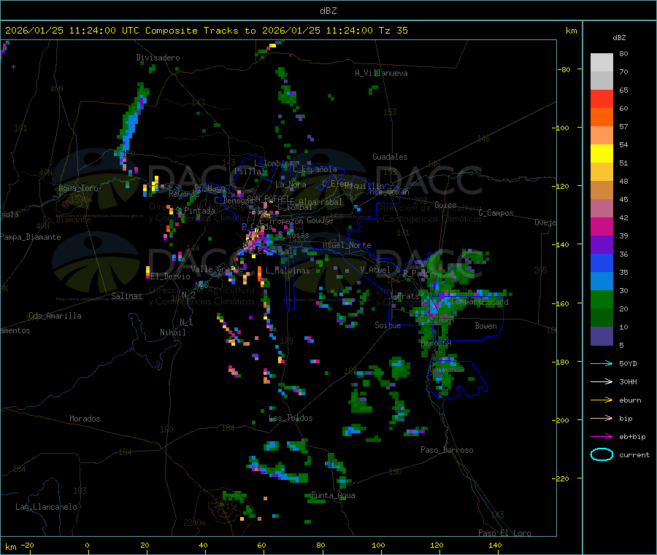Click the L_Malvinas map label
Screen dimensions: 657x555
click(288, 271)
